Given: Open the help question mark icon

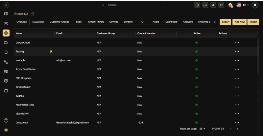Looking at the screenshot, I should pyautogui.click(x=6, y=121).
